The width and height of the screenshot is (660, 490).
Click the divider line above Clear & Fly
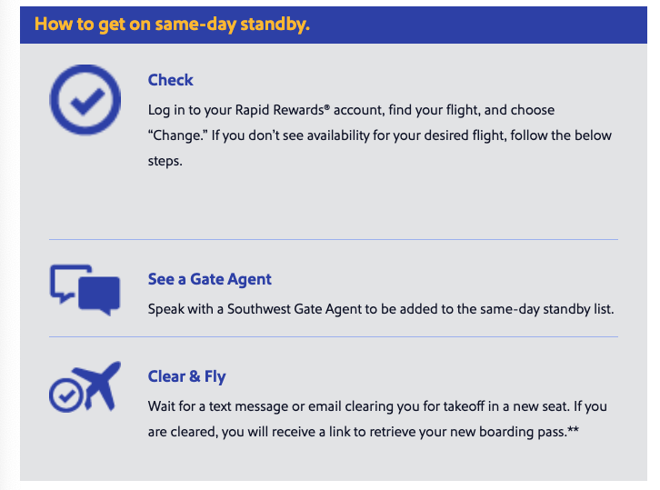[333, 337]
